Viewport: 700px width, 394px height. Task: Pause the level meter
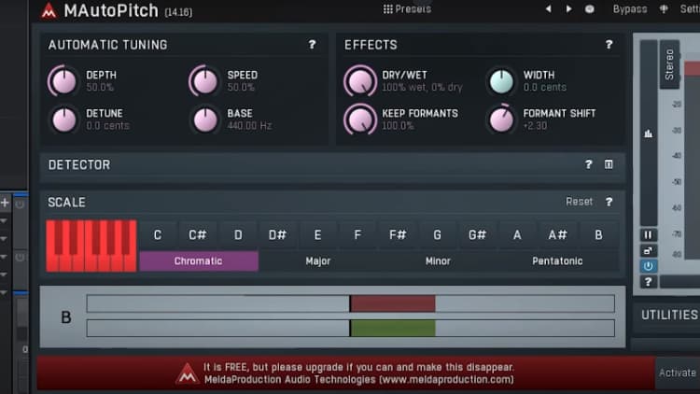pos(649,235)
